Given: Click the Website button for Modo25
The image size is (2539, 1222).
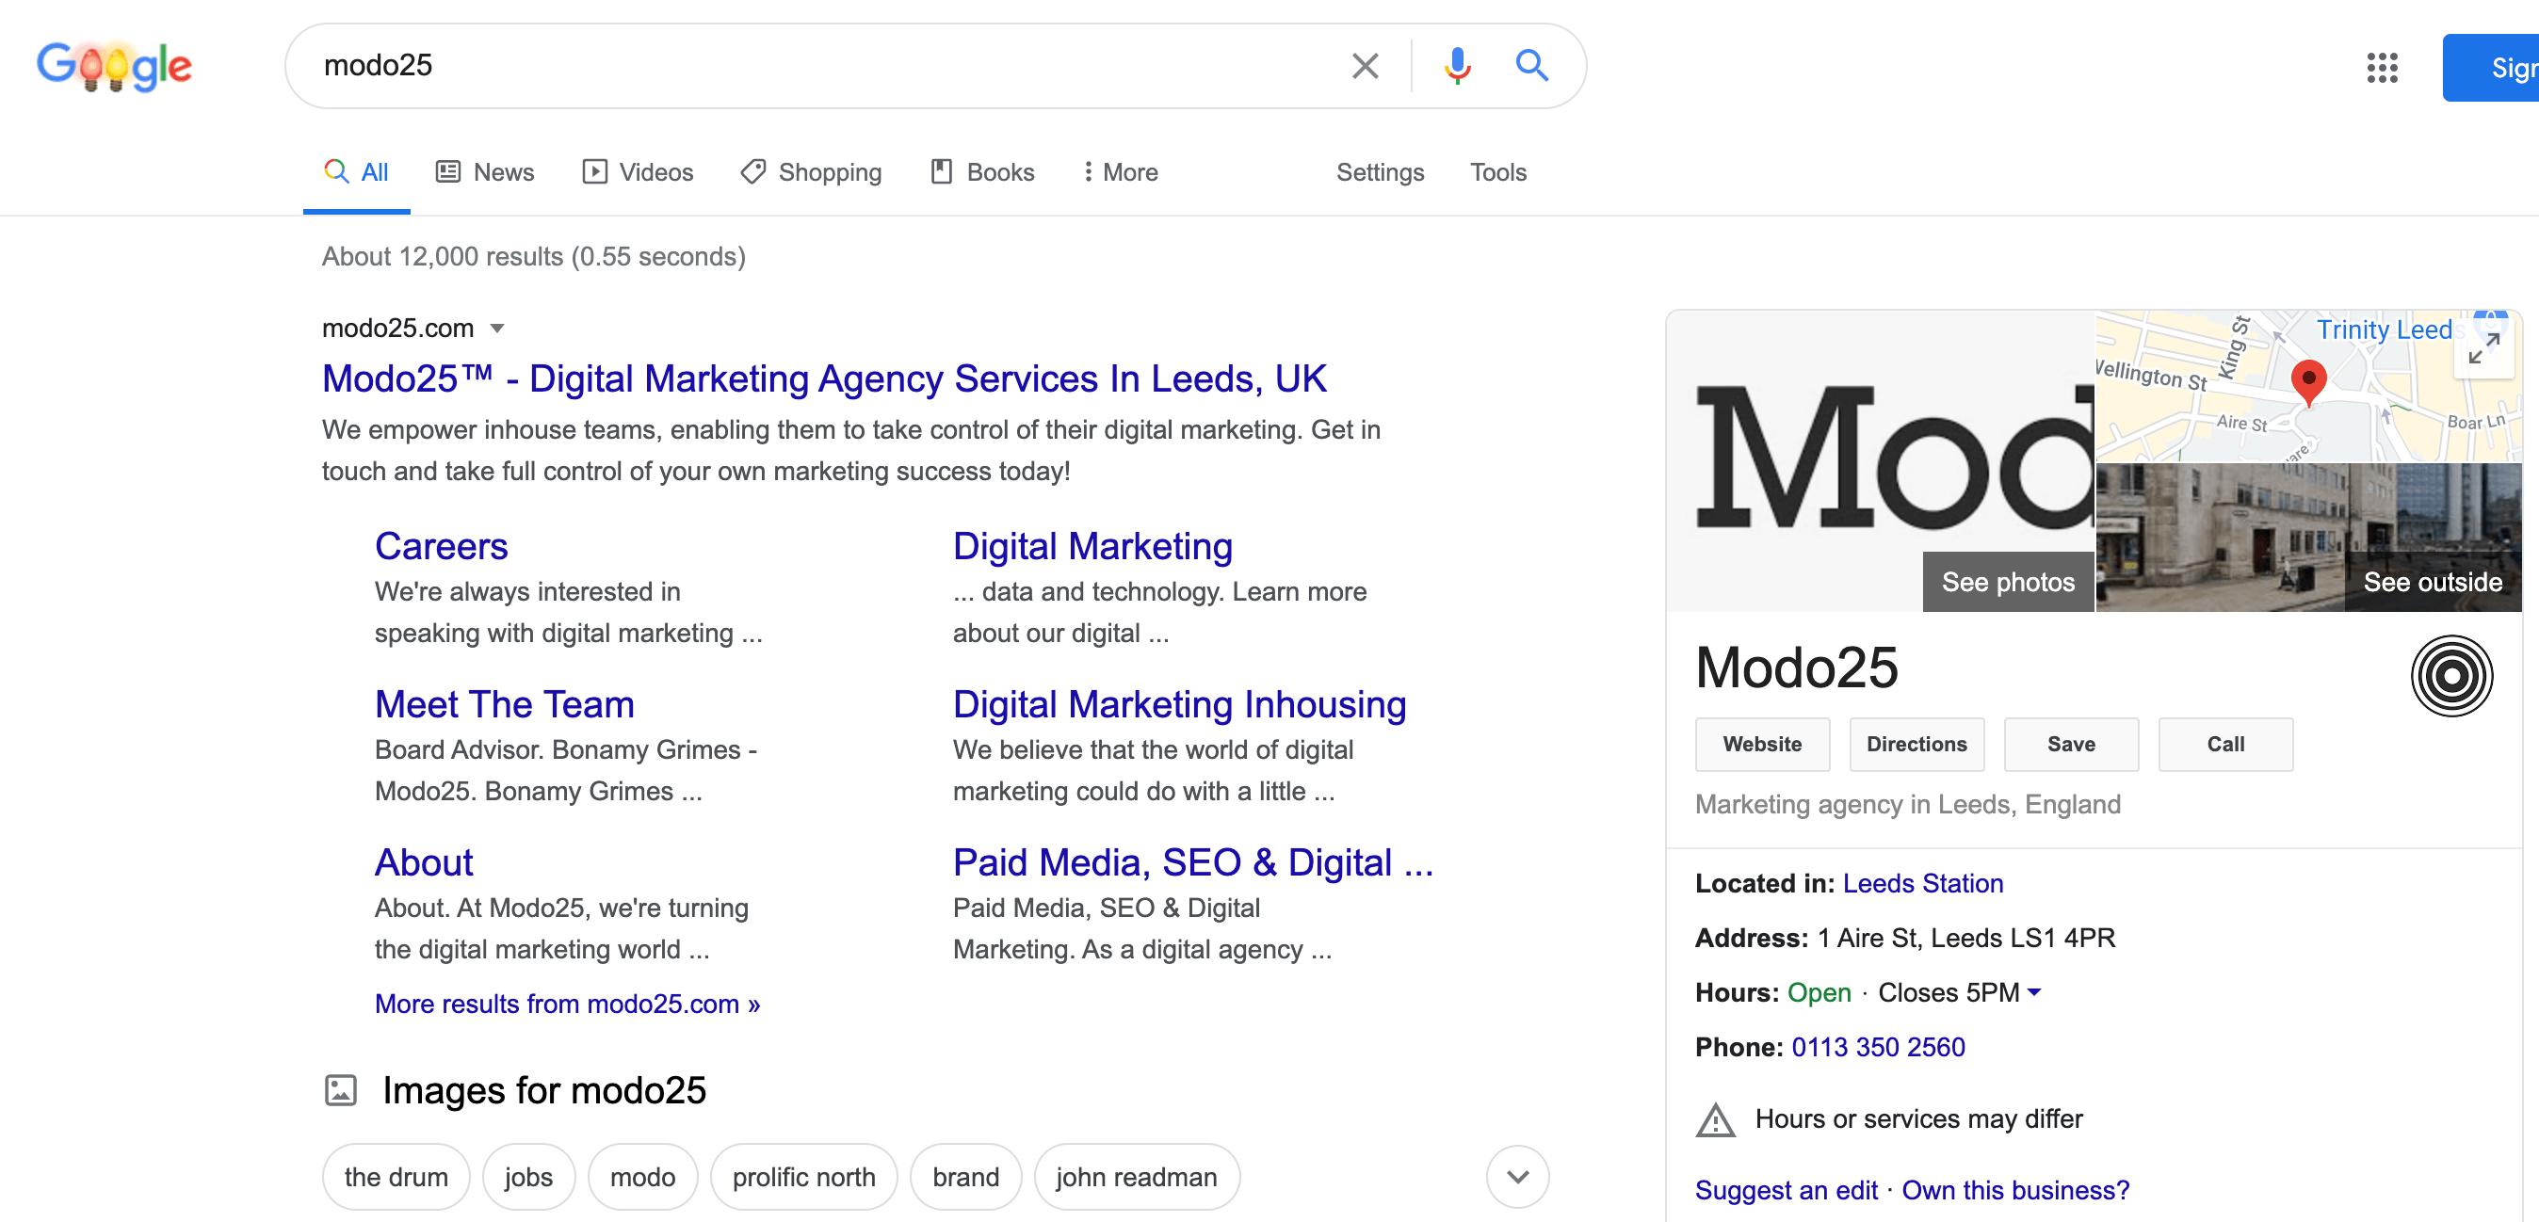Looking at the screenshot, I should click(1760, 745).
